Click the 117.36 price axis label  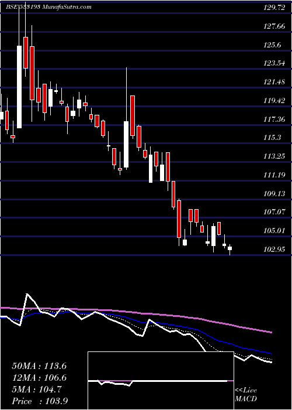pyautogui.click(x=274, y=119)
